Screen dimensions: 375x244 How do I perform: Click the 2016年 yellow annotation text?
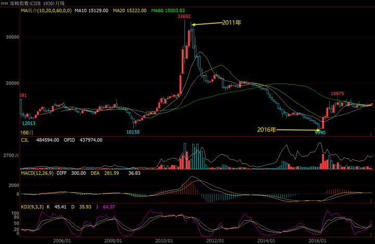[x=266, y=129]
